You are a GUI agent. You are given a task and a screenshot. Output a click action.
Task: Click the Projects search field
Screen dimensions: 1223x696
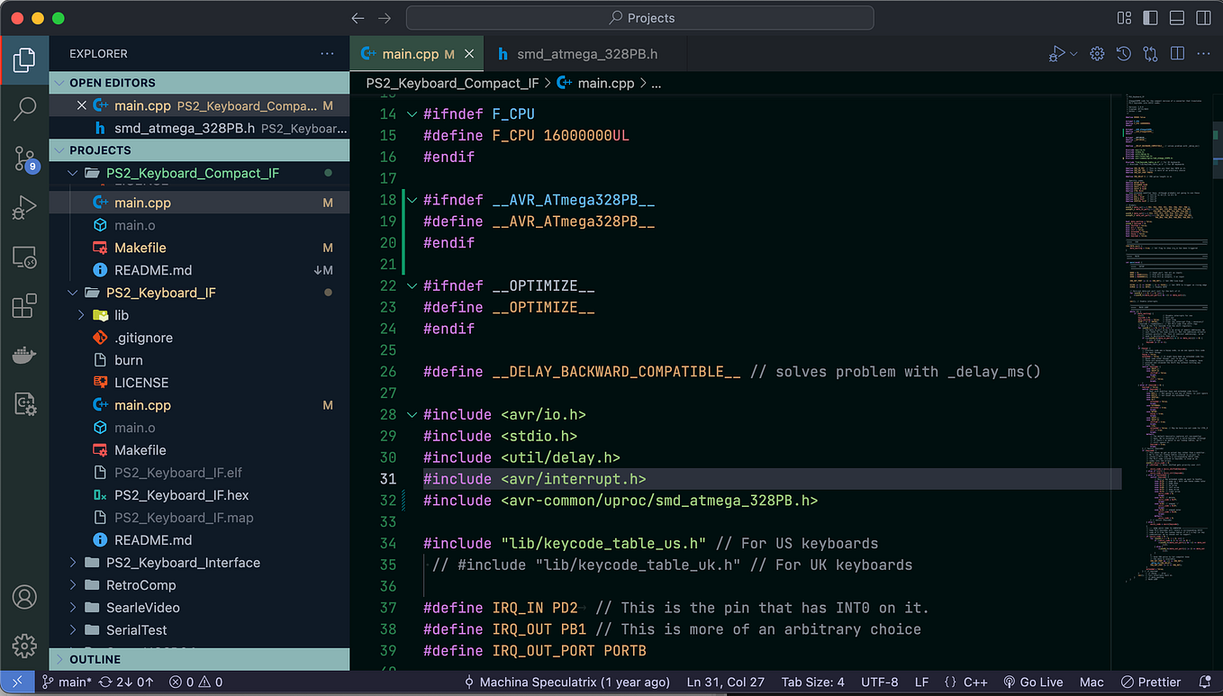[x=639, y=17]
